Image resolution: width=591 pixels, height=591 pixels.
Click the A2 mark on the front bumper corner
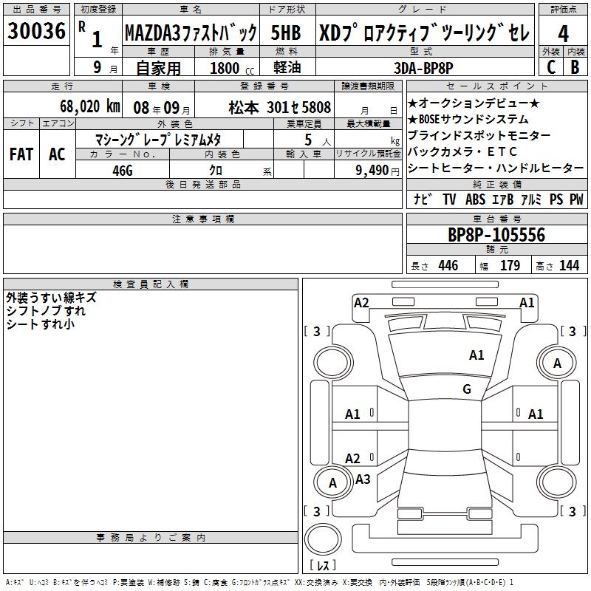click(x=361, y=303)
